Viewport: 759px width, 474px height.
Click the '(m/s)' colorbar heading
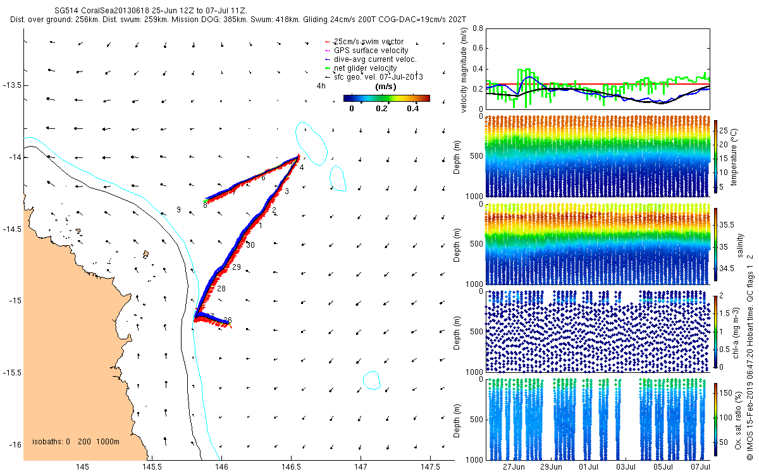coord(386,87)
